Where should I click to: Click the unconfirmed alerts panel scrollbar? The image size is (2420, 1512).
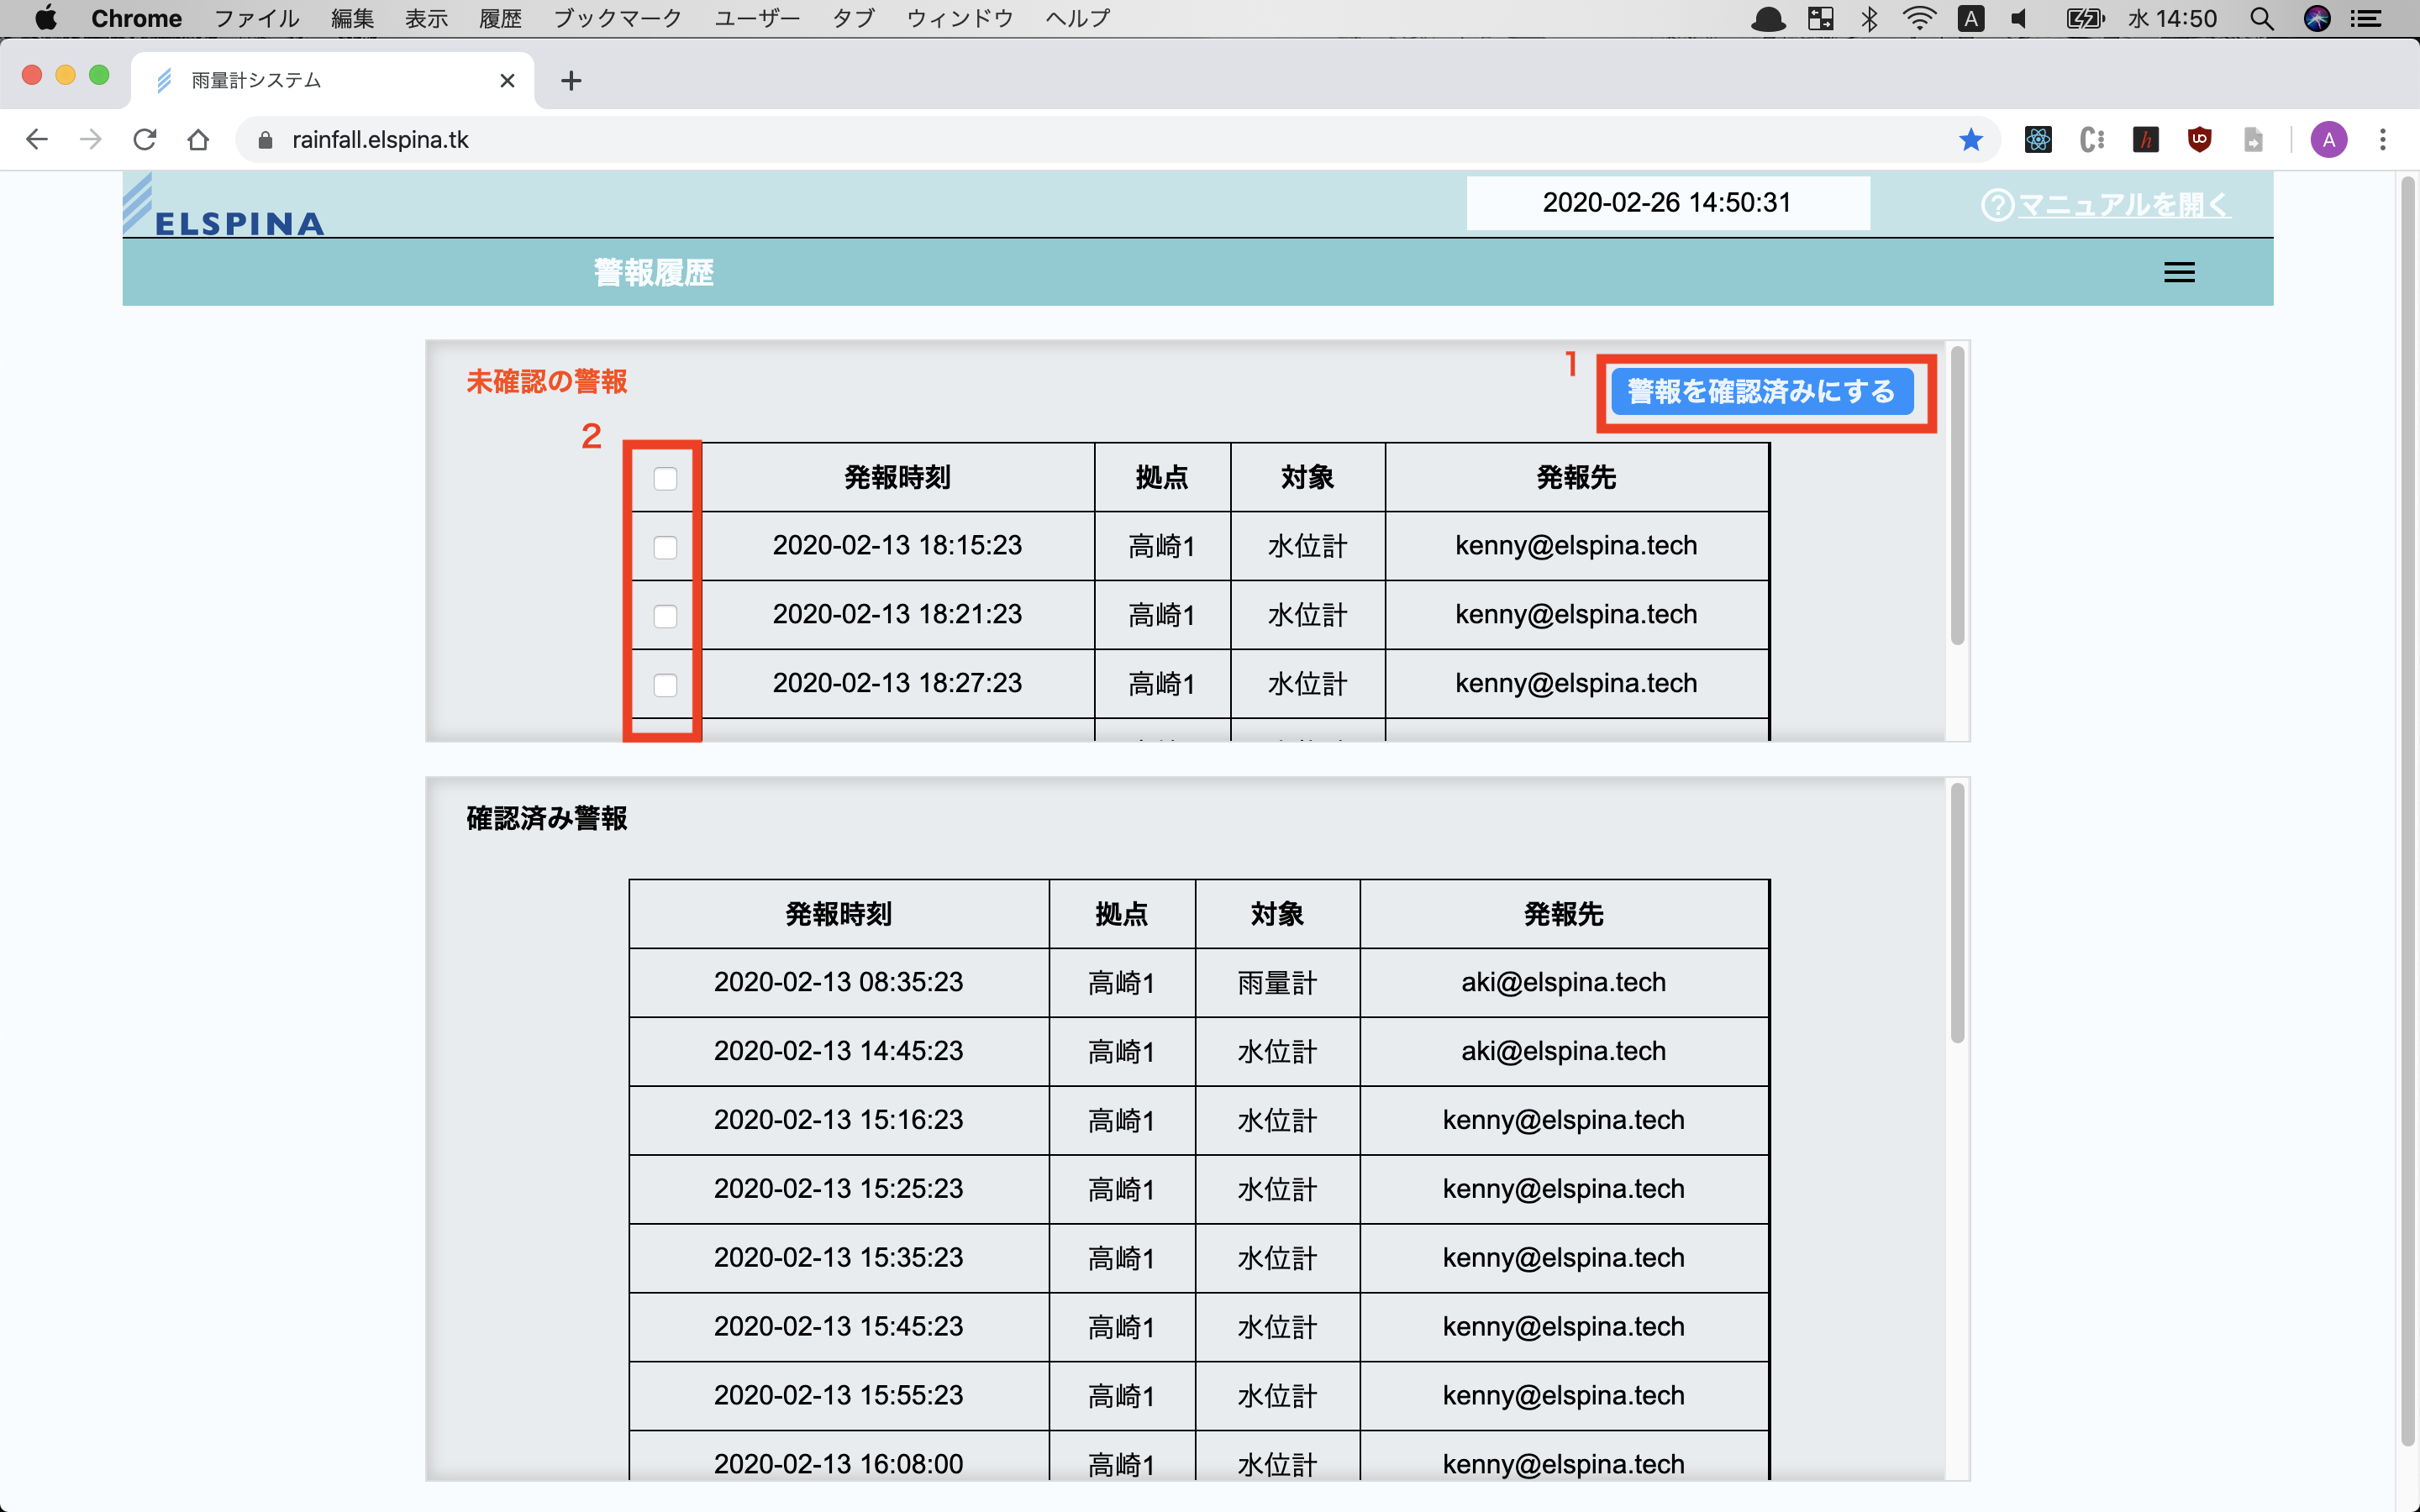click(1957, 496)
